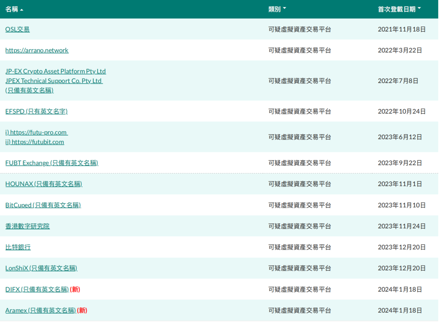Open the OSL交易 link
This screenshot has width=441, height=324.
(18, 29)
